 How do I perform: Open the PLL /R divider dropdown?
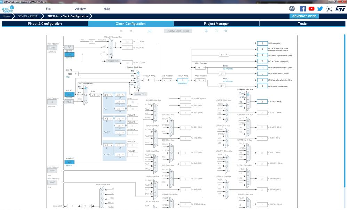(120, 95)
